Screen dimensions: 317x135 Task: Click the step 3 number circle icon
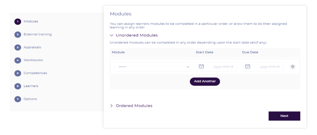pyautogui.click(x=18, y=47)
